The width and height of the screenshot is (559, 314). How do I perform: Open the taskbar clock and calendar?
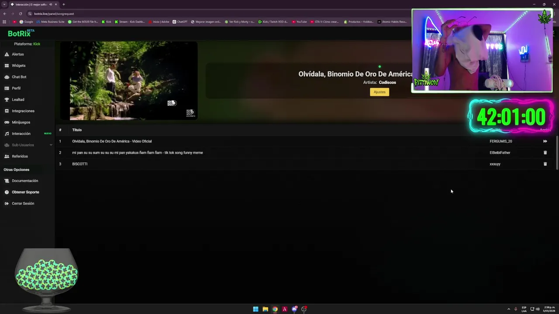click(x=549, y=309)
